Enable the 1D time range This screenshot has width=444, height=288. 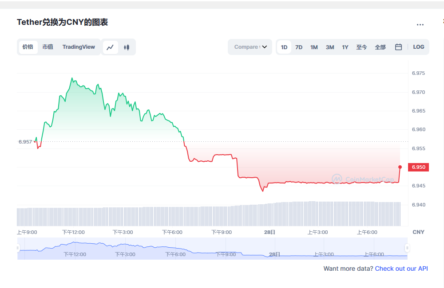284,47
